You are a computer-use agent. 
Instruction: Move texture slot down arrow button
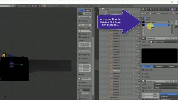click(176, 24)
